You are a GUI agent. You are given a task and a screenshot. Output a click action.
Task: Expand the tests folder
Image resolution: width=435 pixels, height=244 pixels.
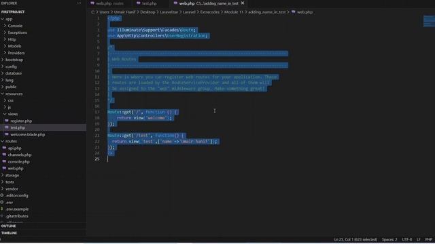[x=10, y=182]
